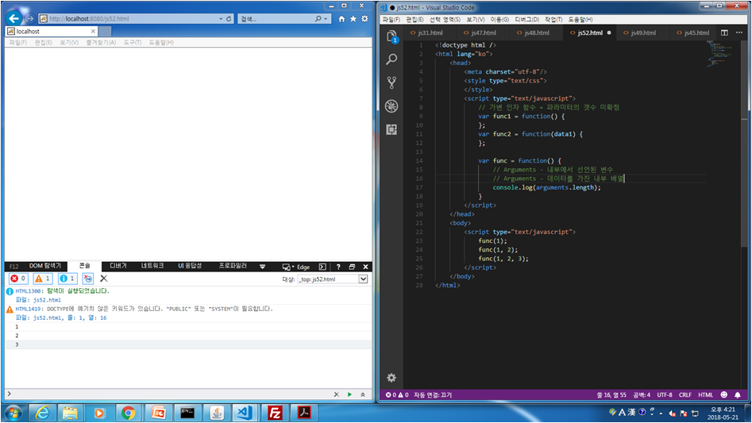Viewport: 752px width, 423px height.
Task: Clear the console with the X icon
Action: tap(103, 279)
